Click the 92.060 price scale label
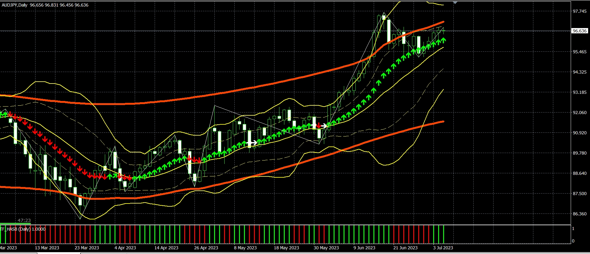The image size is (590, 254). tap(580, 113)
